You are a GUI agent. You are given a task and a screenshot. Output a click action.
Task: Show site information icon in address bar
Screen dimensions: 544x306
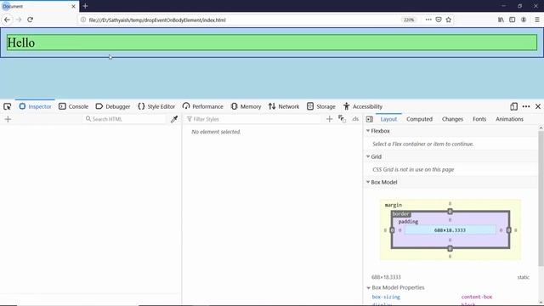83,20
